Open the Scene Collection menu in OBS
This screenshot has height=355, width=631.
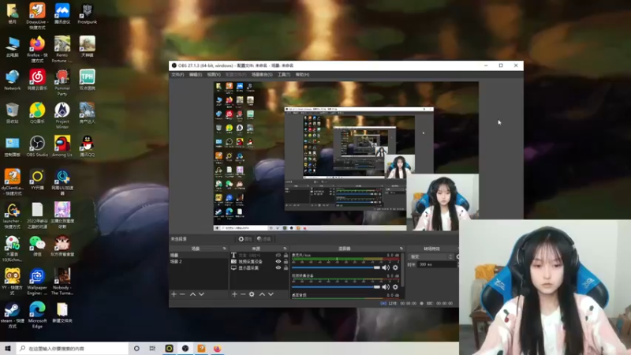click(262, 74)
